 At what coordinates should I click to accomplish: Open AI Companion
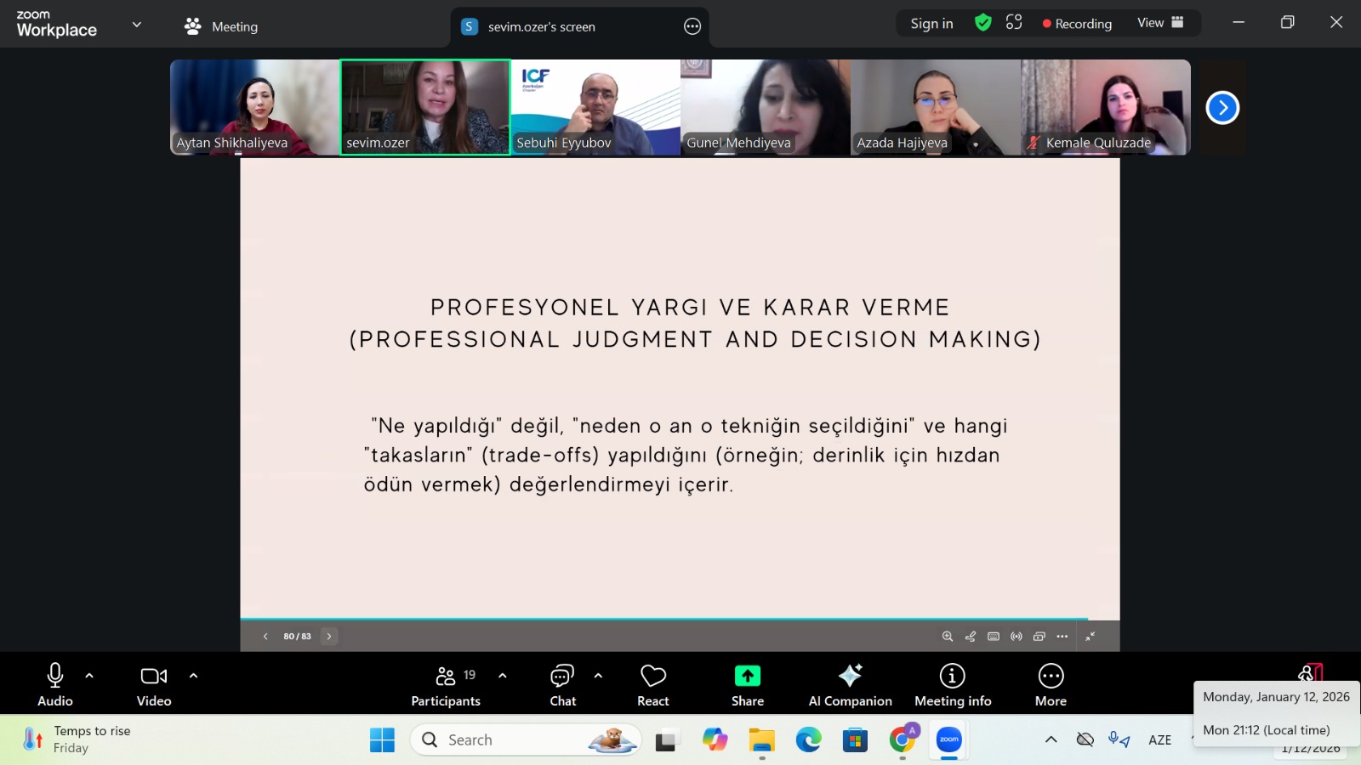[x=850, y=685]
